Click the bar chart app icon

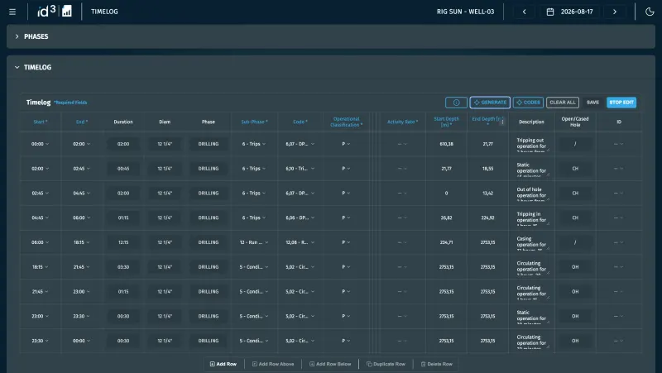tap(67, 12)
